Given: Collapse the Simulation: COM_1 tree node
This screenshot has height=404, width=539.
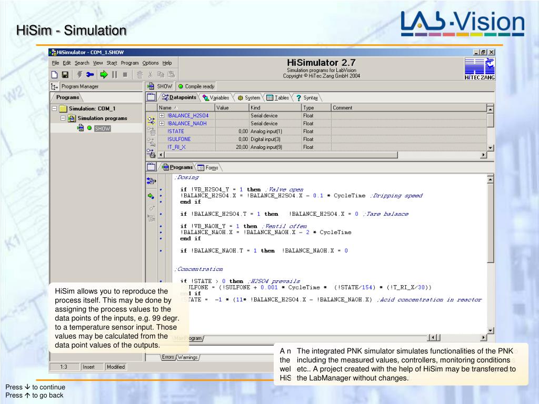Looking at the screenshot, I should click(x=54, y=108).
